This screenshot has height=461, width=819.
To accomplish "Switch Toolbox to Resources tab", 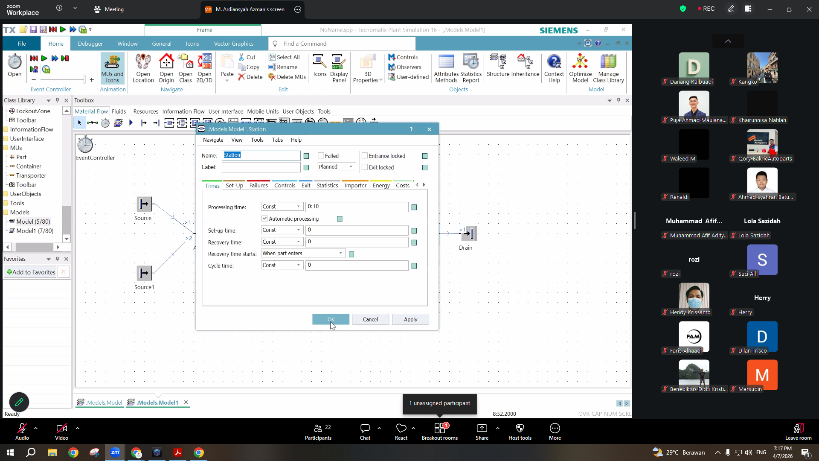I will click(x=145, y=111).
